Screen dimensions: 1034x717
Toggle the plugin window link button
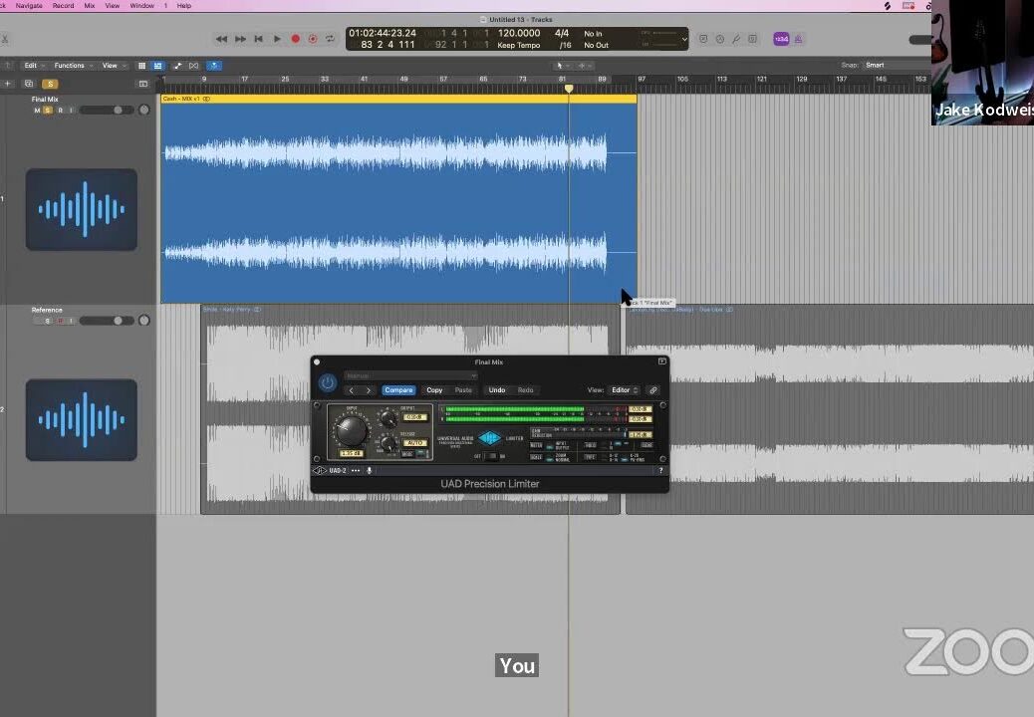[x=652, y=390]
